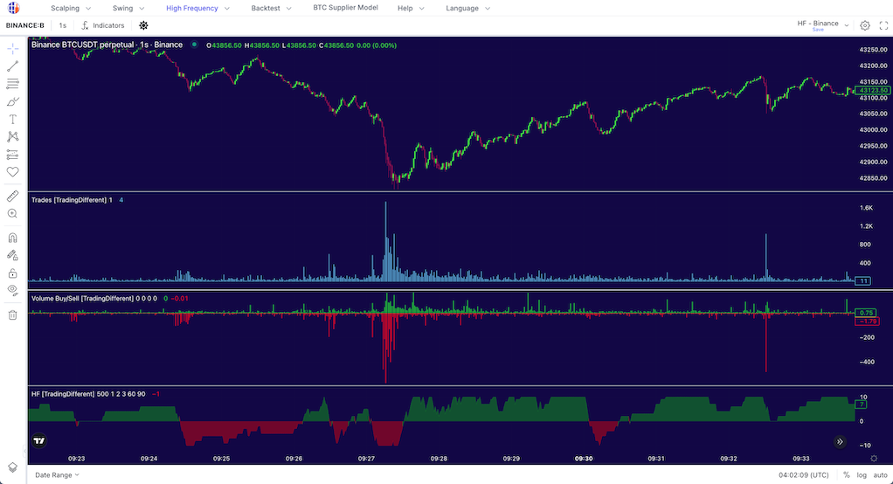Open the object tree layers icon
The height and width of the screenshot is (484, 893).
coord(13,468)
